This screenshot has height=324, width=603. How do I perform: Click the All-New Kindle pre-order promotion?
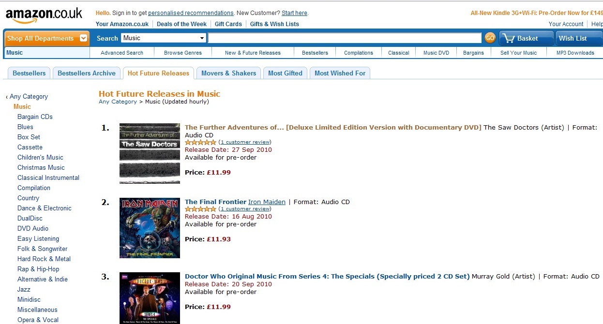(537, 13)
